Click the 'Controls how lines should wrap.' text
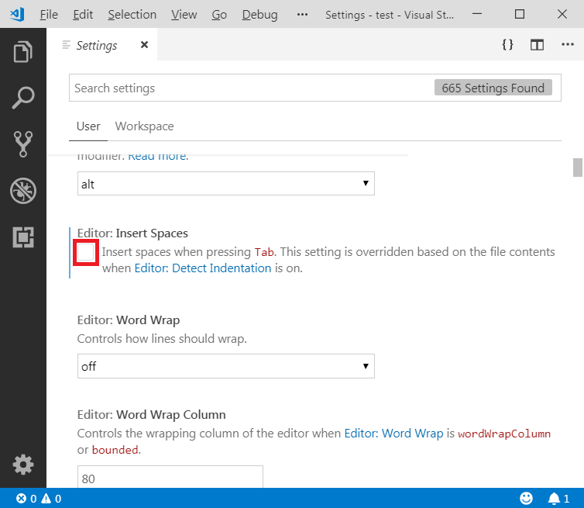The image size is (584, 508). 162,339
